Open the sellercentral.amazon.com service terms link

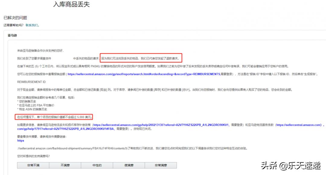tap(297, 124)
